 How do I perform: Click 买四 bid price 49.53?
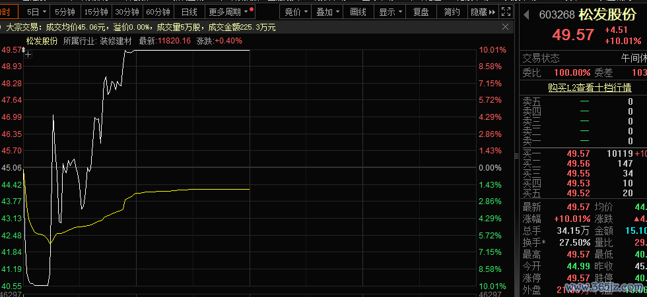point(578,183)
